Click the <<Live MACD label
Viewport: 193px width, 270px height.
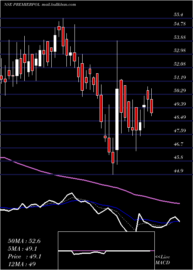click(x=163, y=260)
